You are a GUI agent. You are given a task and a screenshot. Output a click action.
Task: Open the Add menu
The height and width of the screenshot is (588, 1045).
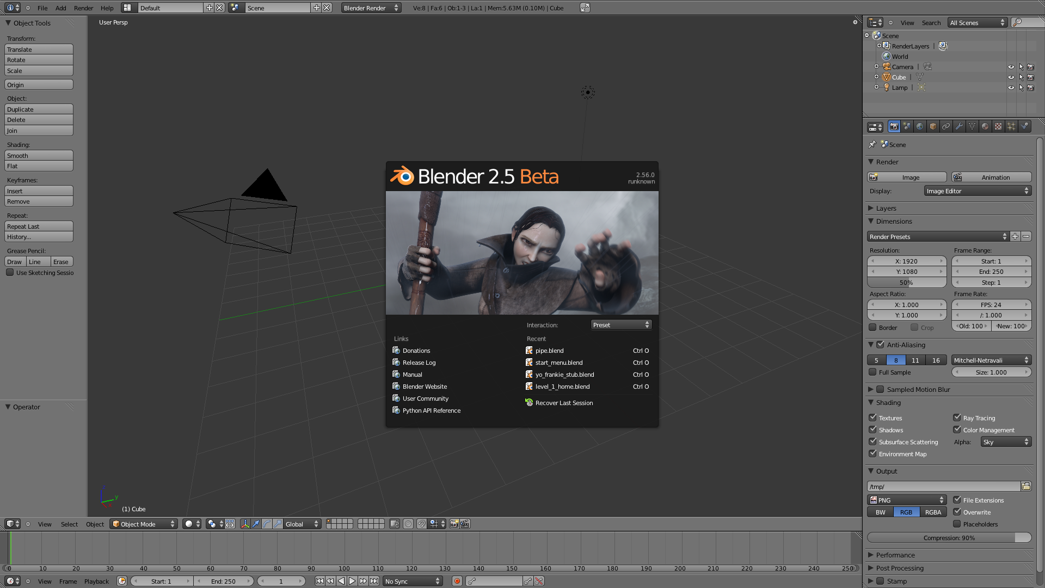click(61, 8)
